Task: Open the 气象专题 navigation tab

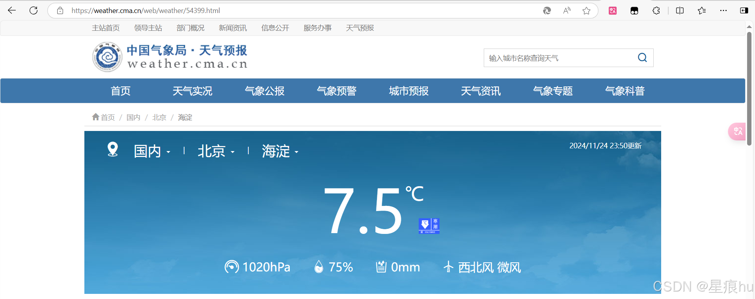Action: point(553,91)
